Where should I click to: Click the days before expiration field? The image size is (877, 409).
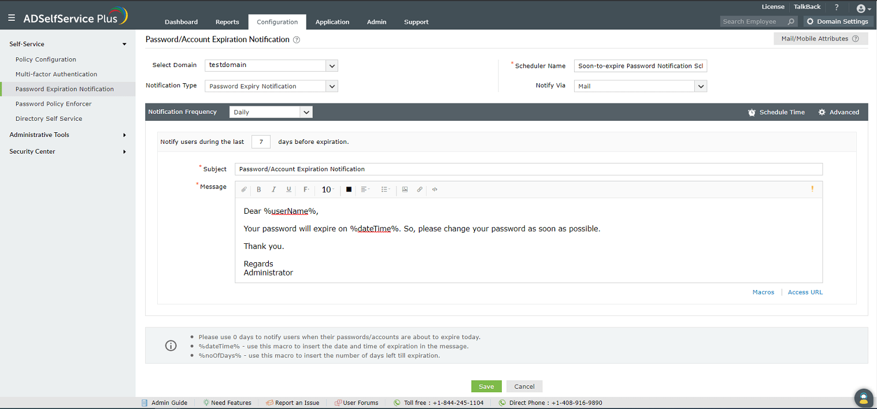click(x=261, y=142)
